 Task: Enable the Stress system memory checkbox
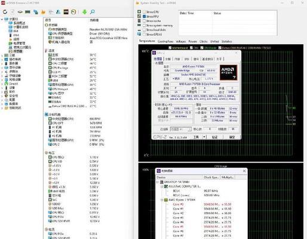pos(145,25)
